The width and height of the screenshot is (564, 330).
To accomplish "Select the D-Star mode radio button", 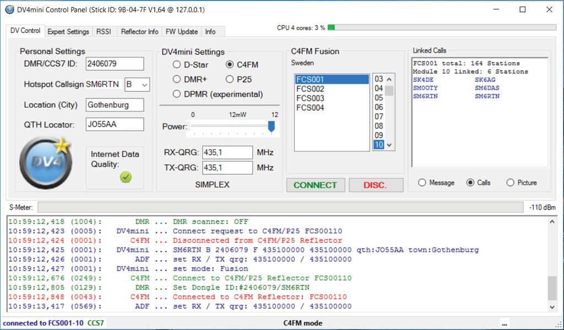I will coord(177,65).
